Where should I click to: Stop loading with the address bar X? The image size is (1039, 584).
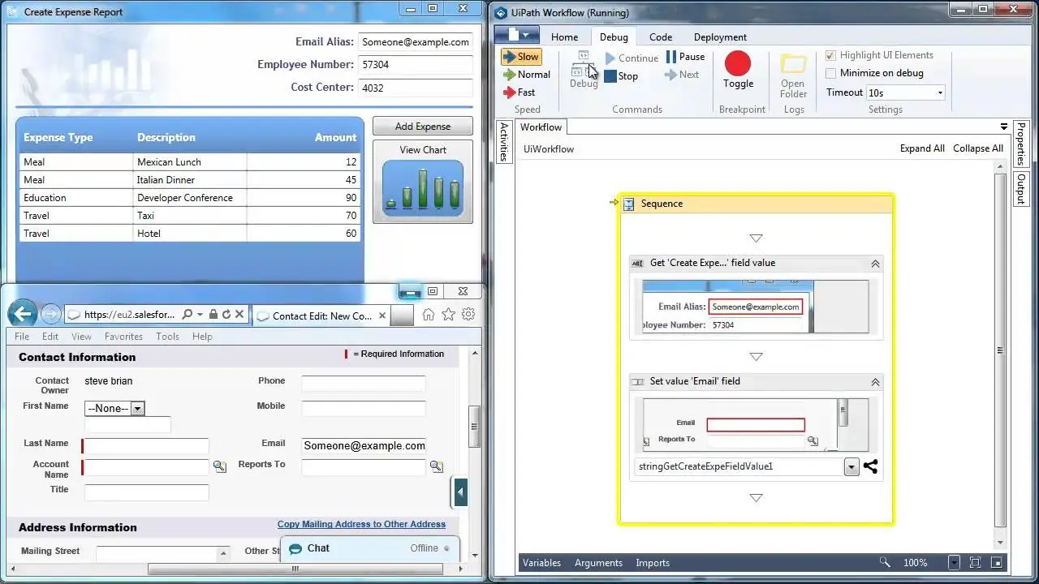(239, 315)
